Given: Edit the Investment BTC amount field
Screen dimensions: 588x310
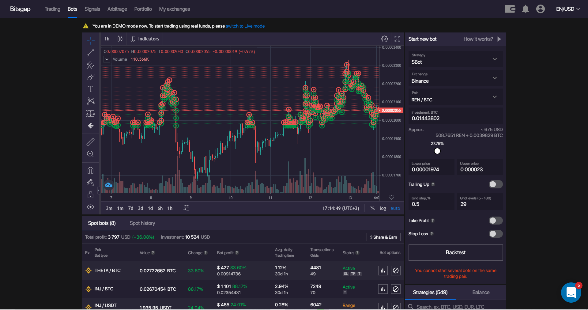Looking at the screenshot, I should 455,116.
